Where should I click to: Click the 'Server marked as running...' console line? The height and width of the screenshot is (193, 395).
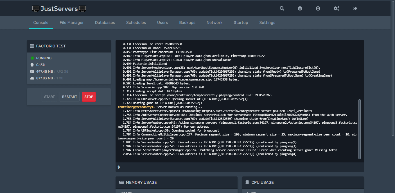coord(160,107)
